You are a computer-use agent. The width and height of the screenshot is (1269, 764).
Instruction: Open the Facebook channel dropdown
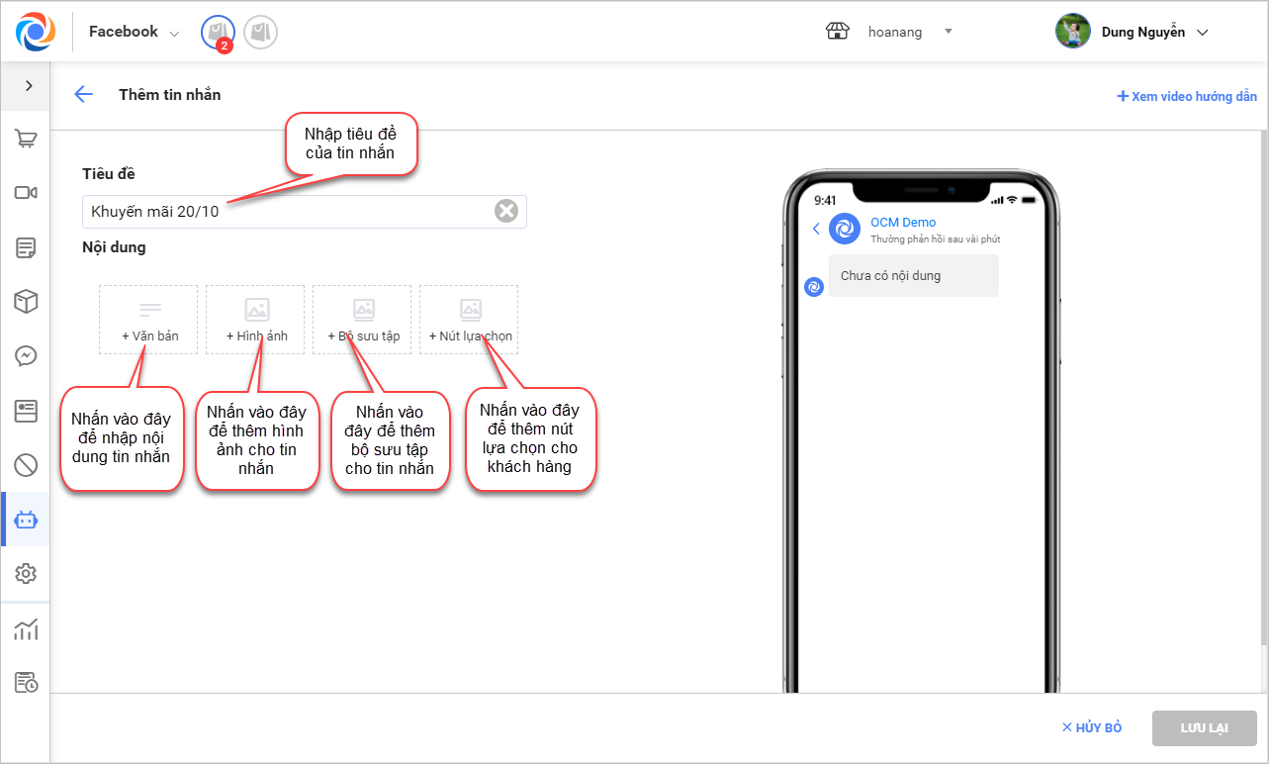[x=135, y=32]
